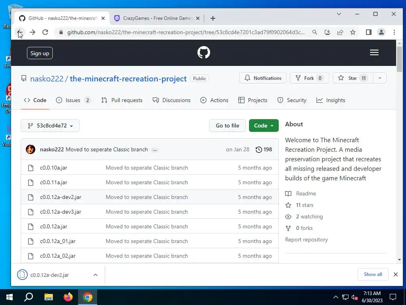Open Discussions tab
406x305 pixels.
click(171, 100)
